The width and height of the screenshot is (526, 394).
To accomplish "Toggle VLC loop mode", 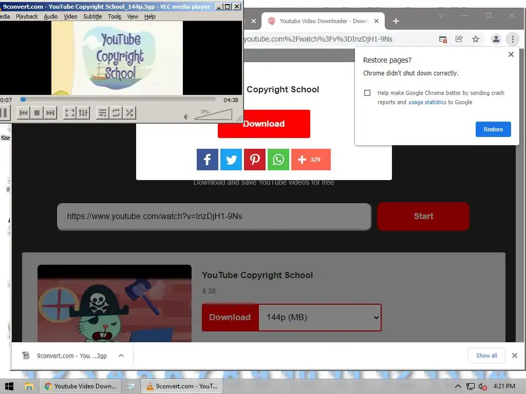I will [x=116, y=113].
